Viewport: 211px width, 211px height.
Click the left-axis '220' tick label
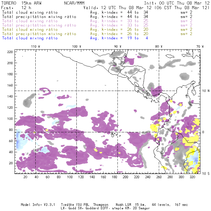pyautogui.click(x=10, y=52)
